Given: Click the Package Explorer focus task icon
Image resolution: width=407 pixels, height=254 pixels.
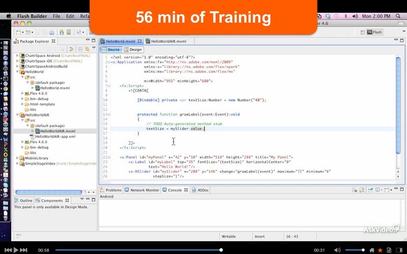Looking at the screenshot, I should click(x=71, y=49).
